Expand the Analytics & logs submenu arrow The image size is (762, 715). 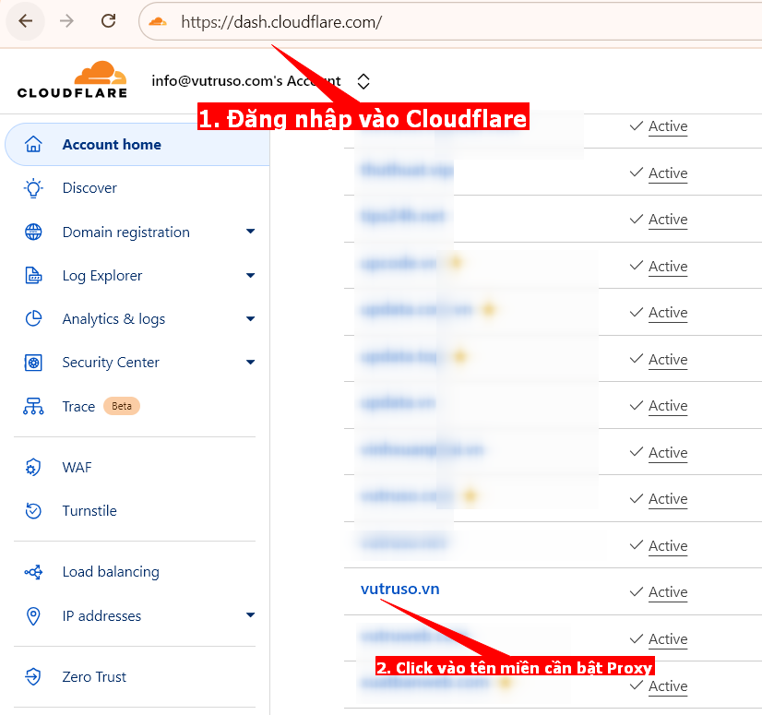tap(250, 319)
